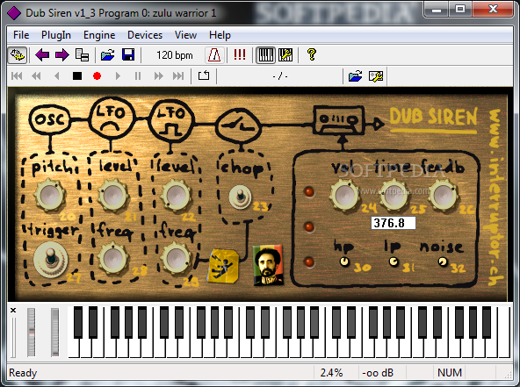Image resolution: width=520 pixels, height=387 pixels.
Task: Open the Help menu
Action: [x=220, y=35]
